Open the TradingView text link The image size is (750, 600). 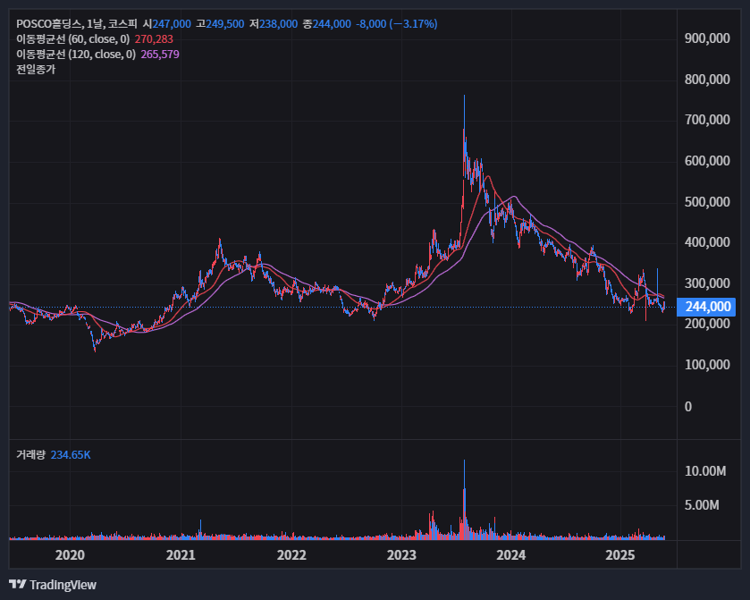pos(63,585)
